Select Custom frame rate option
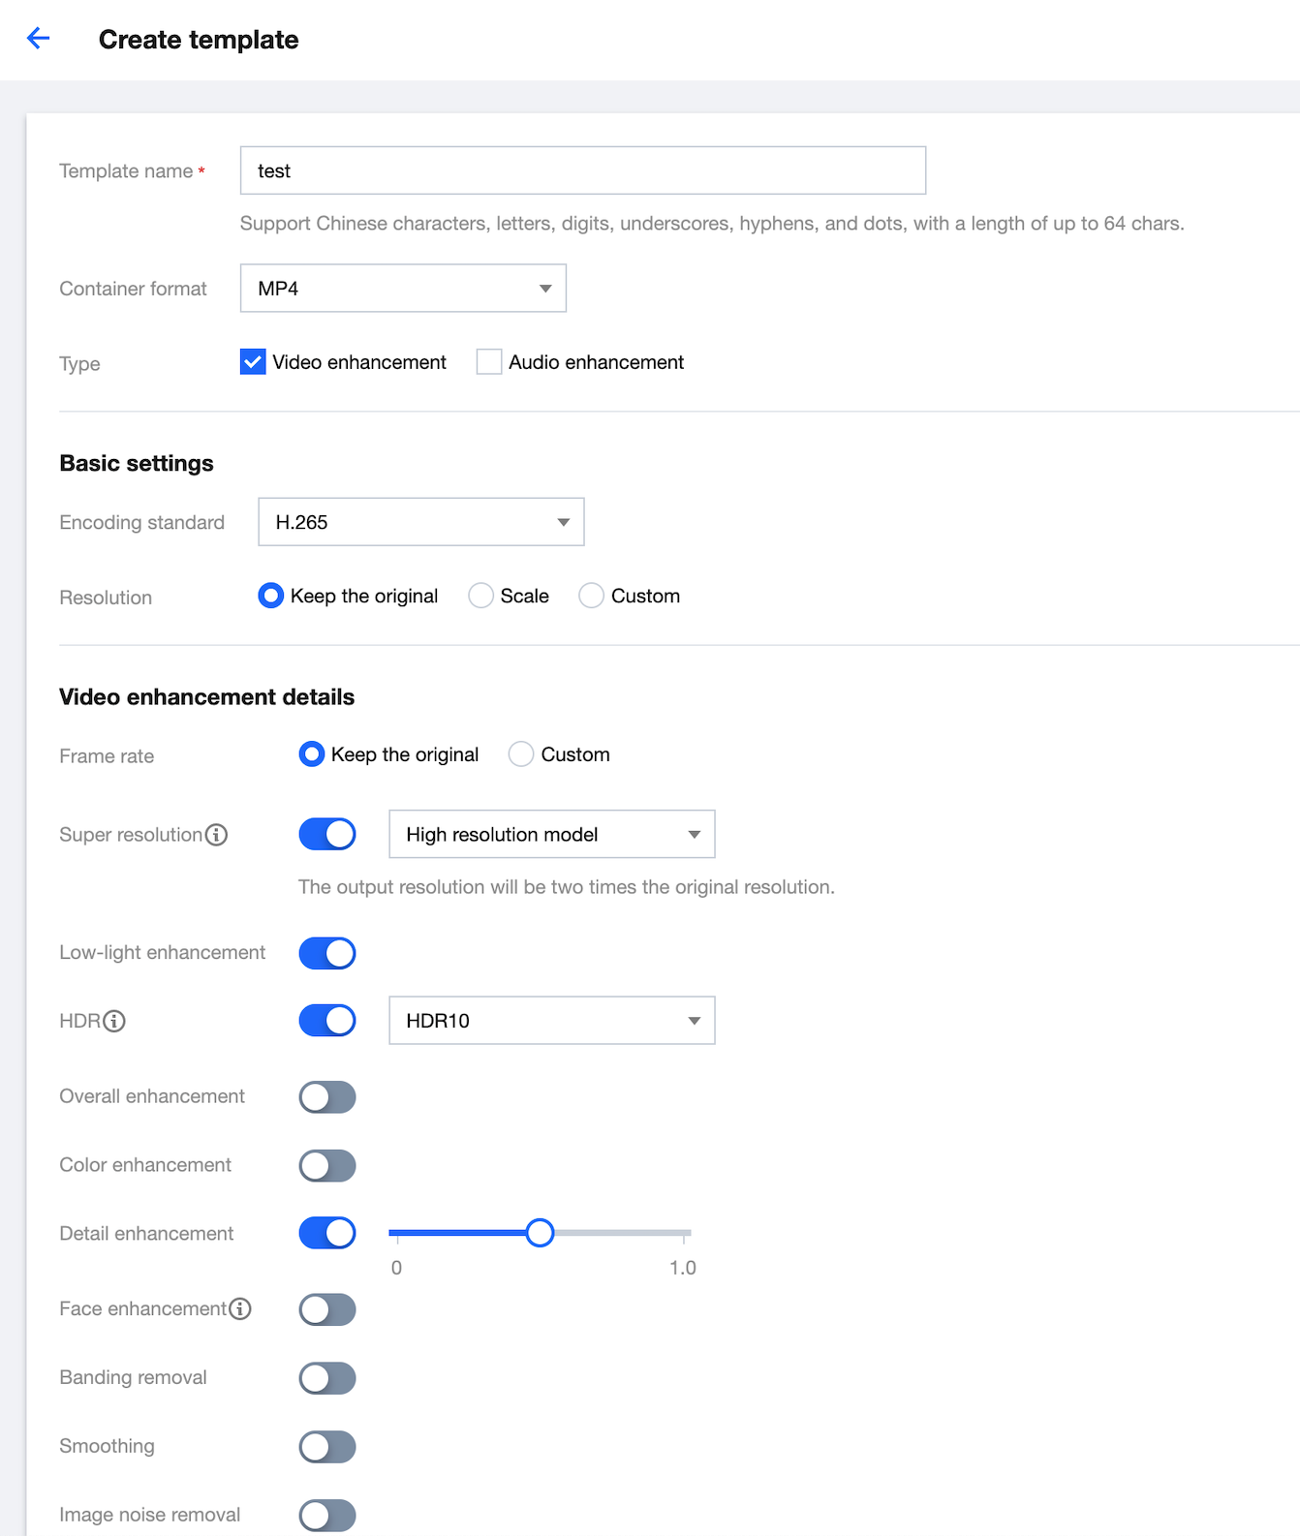 521,754
